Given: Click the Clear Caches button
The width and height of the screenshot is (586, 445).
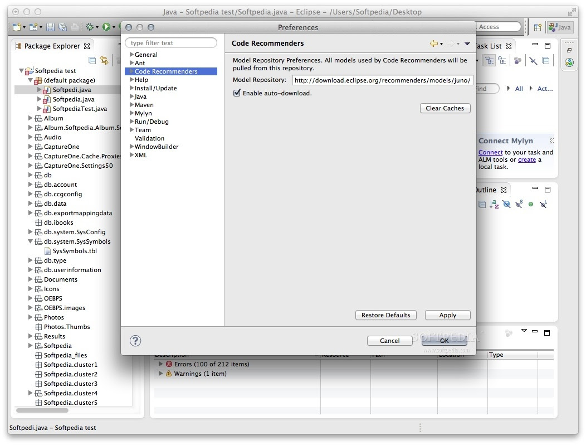Looking at the screenshot, I should point(445,108).
